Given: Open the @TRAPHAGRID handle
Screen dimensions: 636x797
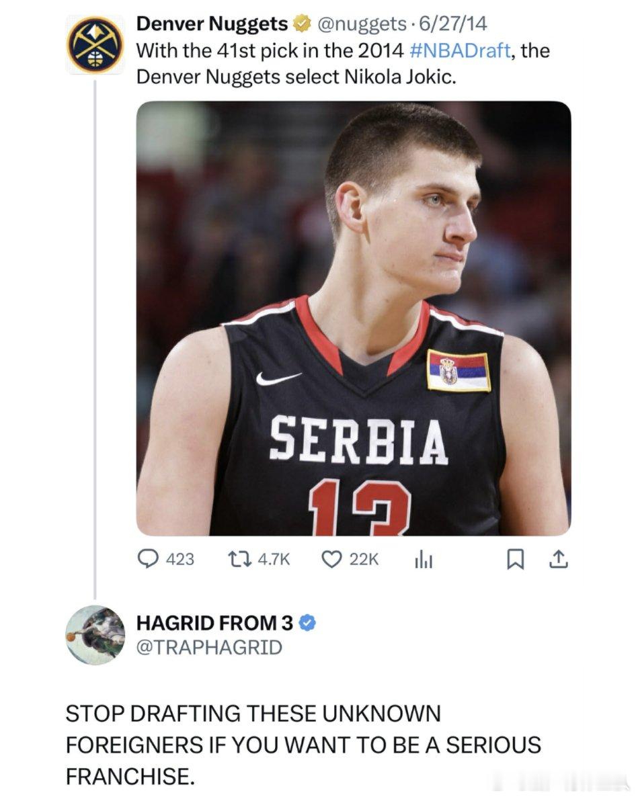Looking at the screenshot, I should point(209,648).
